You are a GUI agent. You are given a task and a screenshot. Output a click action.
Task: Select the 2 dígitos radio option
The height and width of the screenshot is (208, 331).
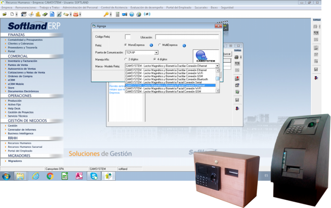click(x=126, y=59)
